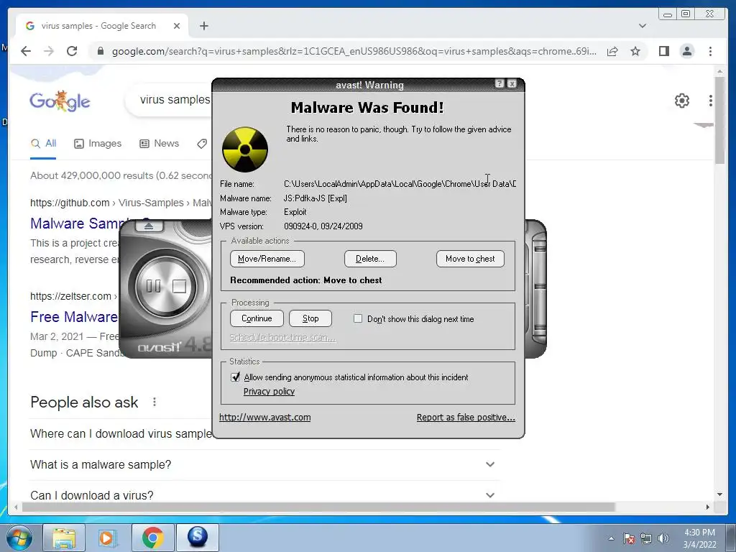Switch to the Images search tab

(x=98, y=144)
